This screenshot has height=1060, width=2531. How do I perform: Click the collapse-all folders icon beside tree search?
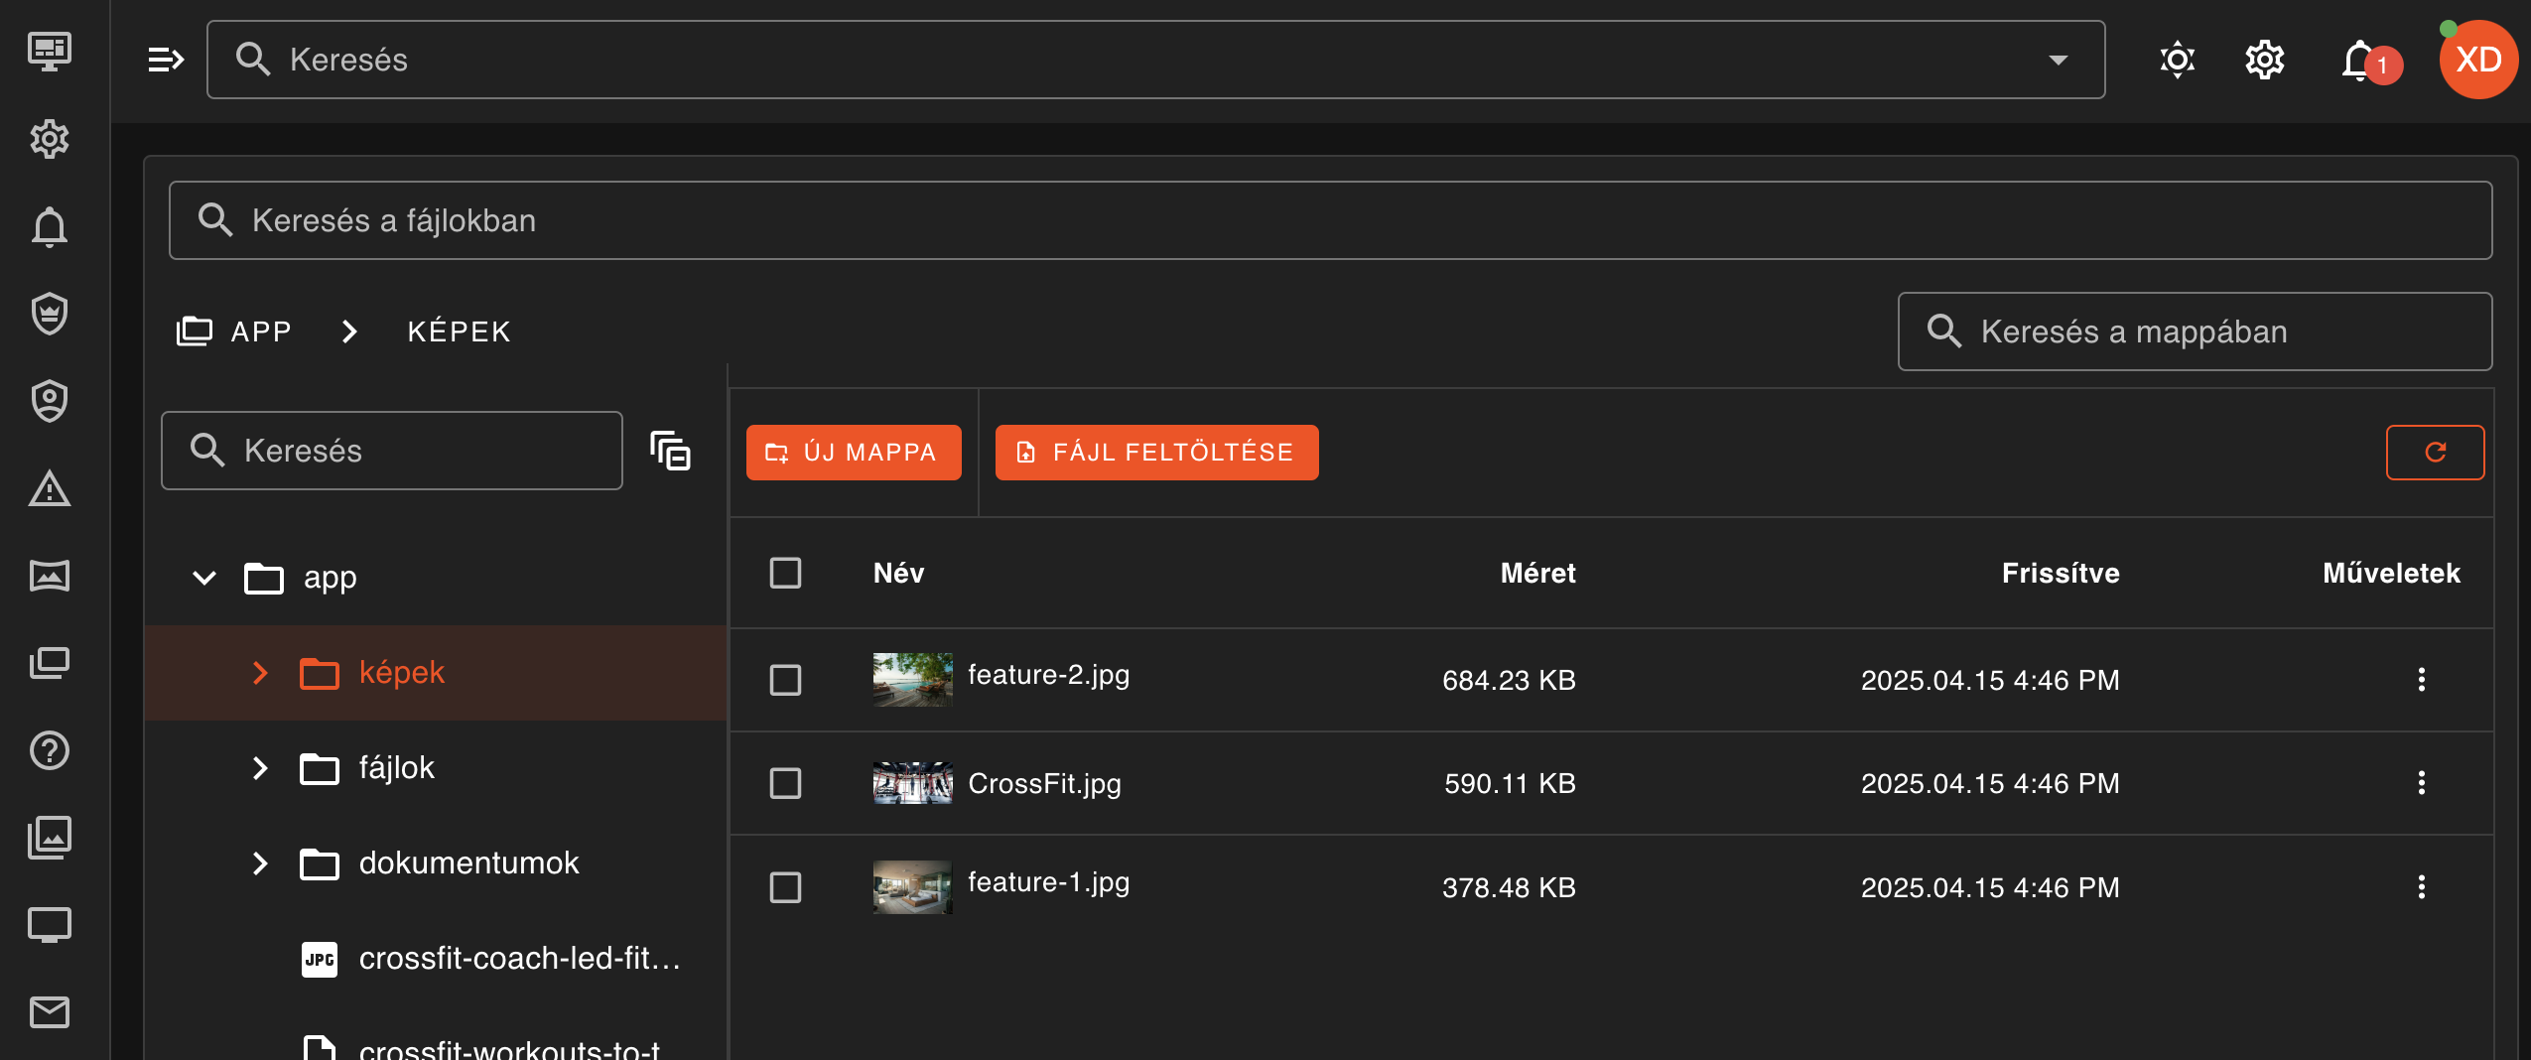click(670, 452)
